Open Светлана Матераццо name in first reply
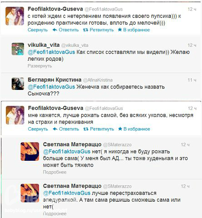 click(72, 144)
